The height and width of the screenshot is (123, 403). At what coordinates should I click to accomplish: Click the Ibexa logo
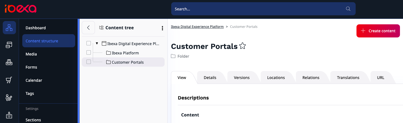coord(20,9)
